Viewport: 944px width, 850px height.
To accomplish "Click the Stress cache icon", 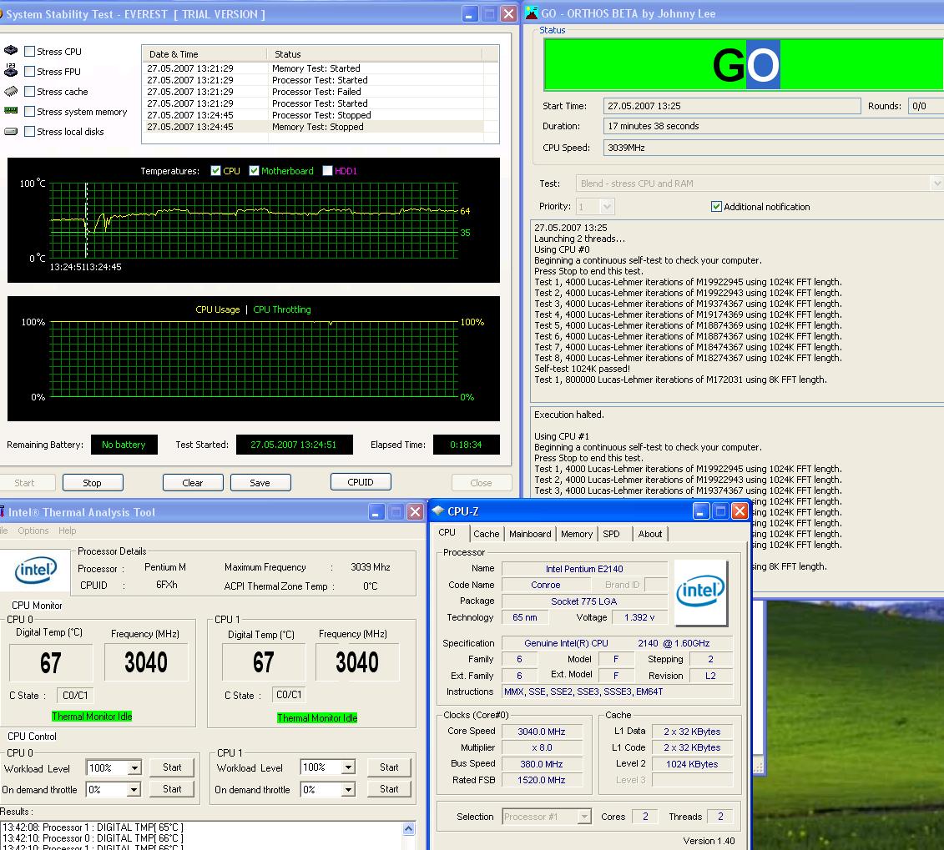I will pyautogui.click(x=11, y=92).
